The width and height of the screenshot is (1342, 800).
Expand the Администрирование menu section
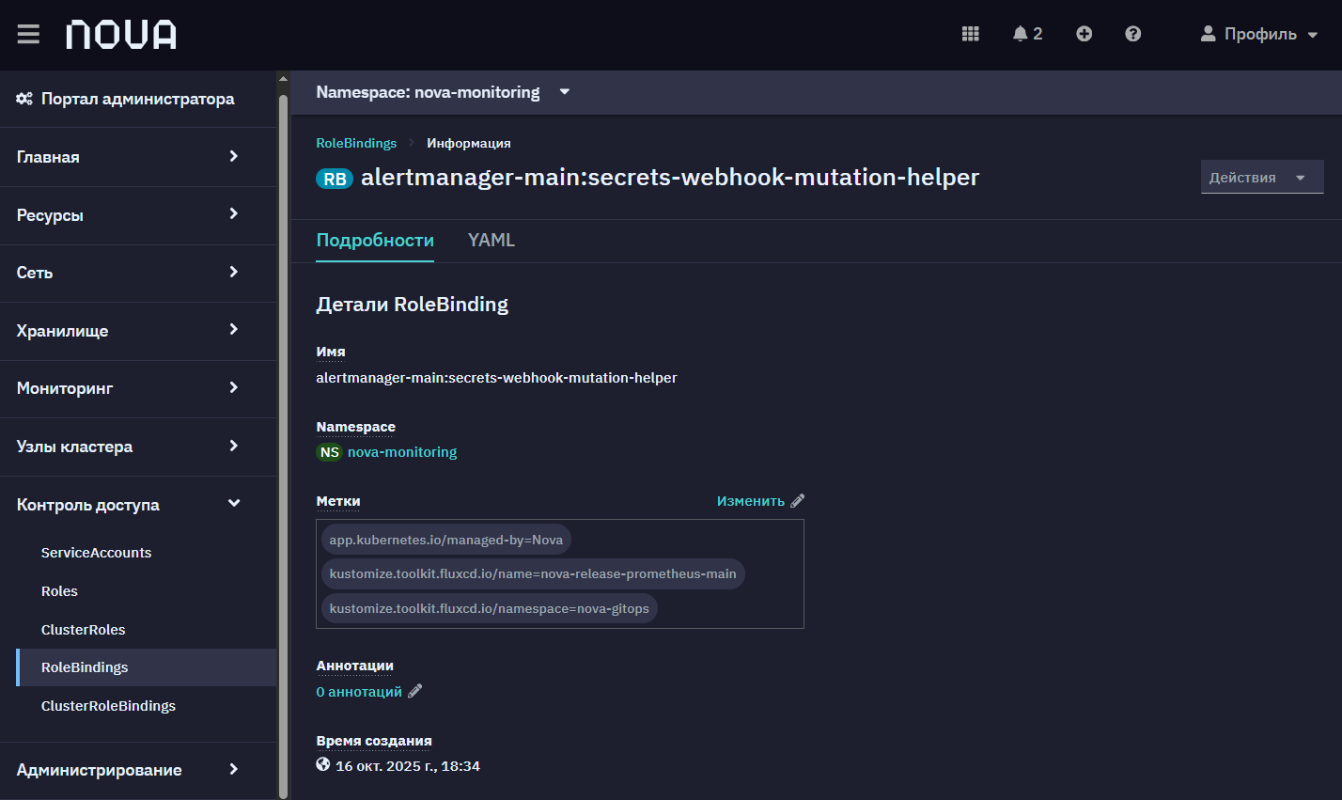click(138, 770)
